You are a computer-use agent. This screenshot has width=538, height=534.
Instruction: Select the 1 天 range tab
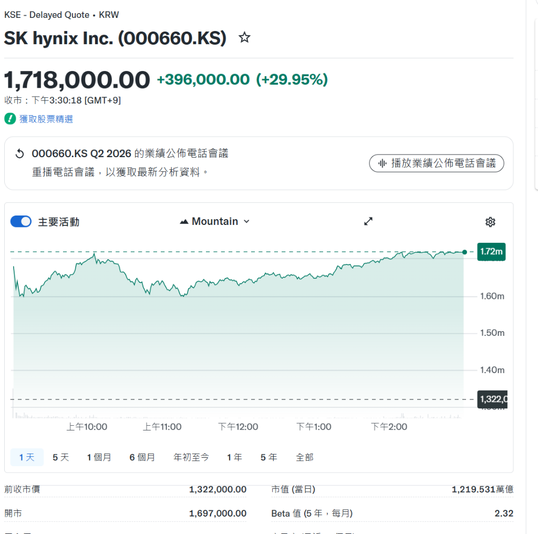[27, 457]
